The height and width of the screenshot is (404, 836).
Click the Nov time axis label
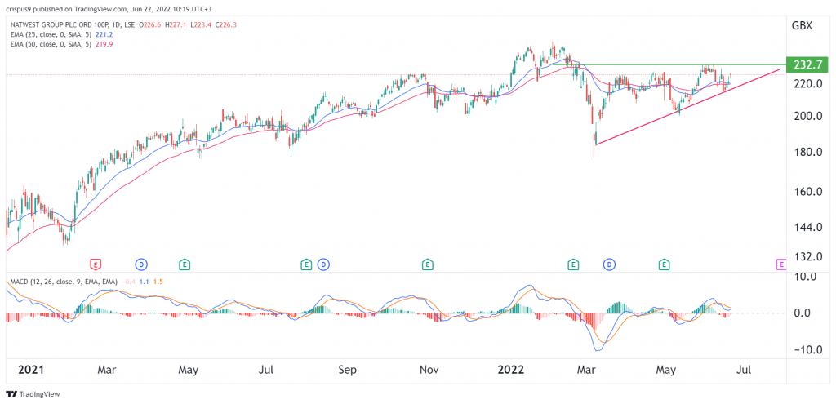429,370
